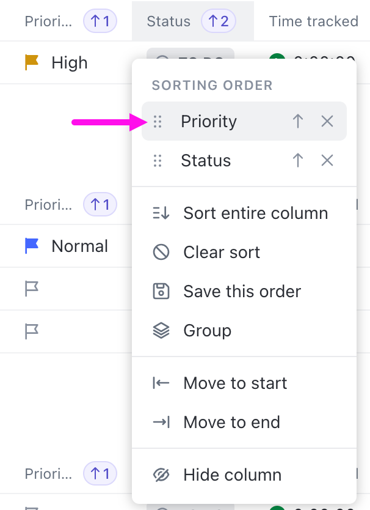Click the drag handle beside Status sort
The image size is (370, 510).
pos(158,161)
